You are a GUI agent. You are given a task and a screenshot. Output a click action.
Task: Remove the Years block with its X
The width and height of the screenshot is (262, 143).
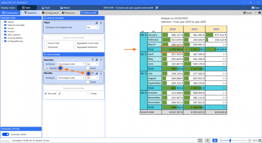(101, 23)
